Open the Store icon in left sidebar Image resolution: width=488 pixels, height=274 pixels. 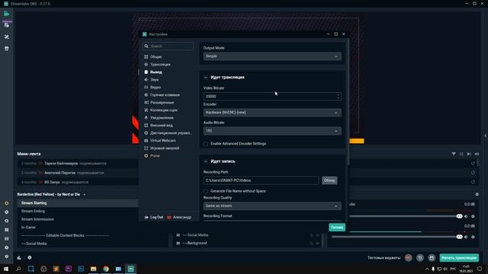pos(7,49)
